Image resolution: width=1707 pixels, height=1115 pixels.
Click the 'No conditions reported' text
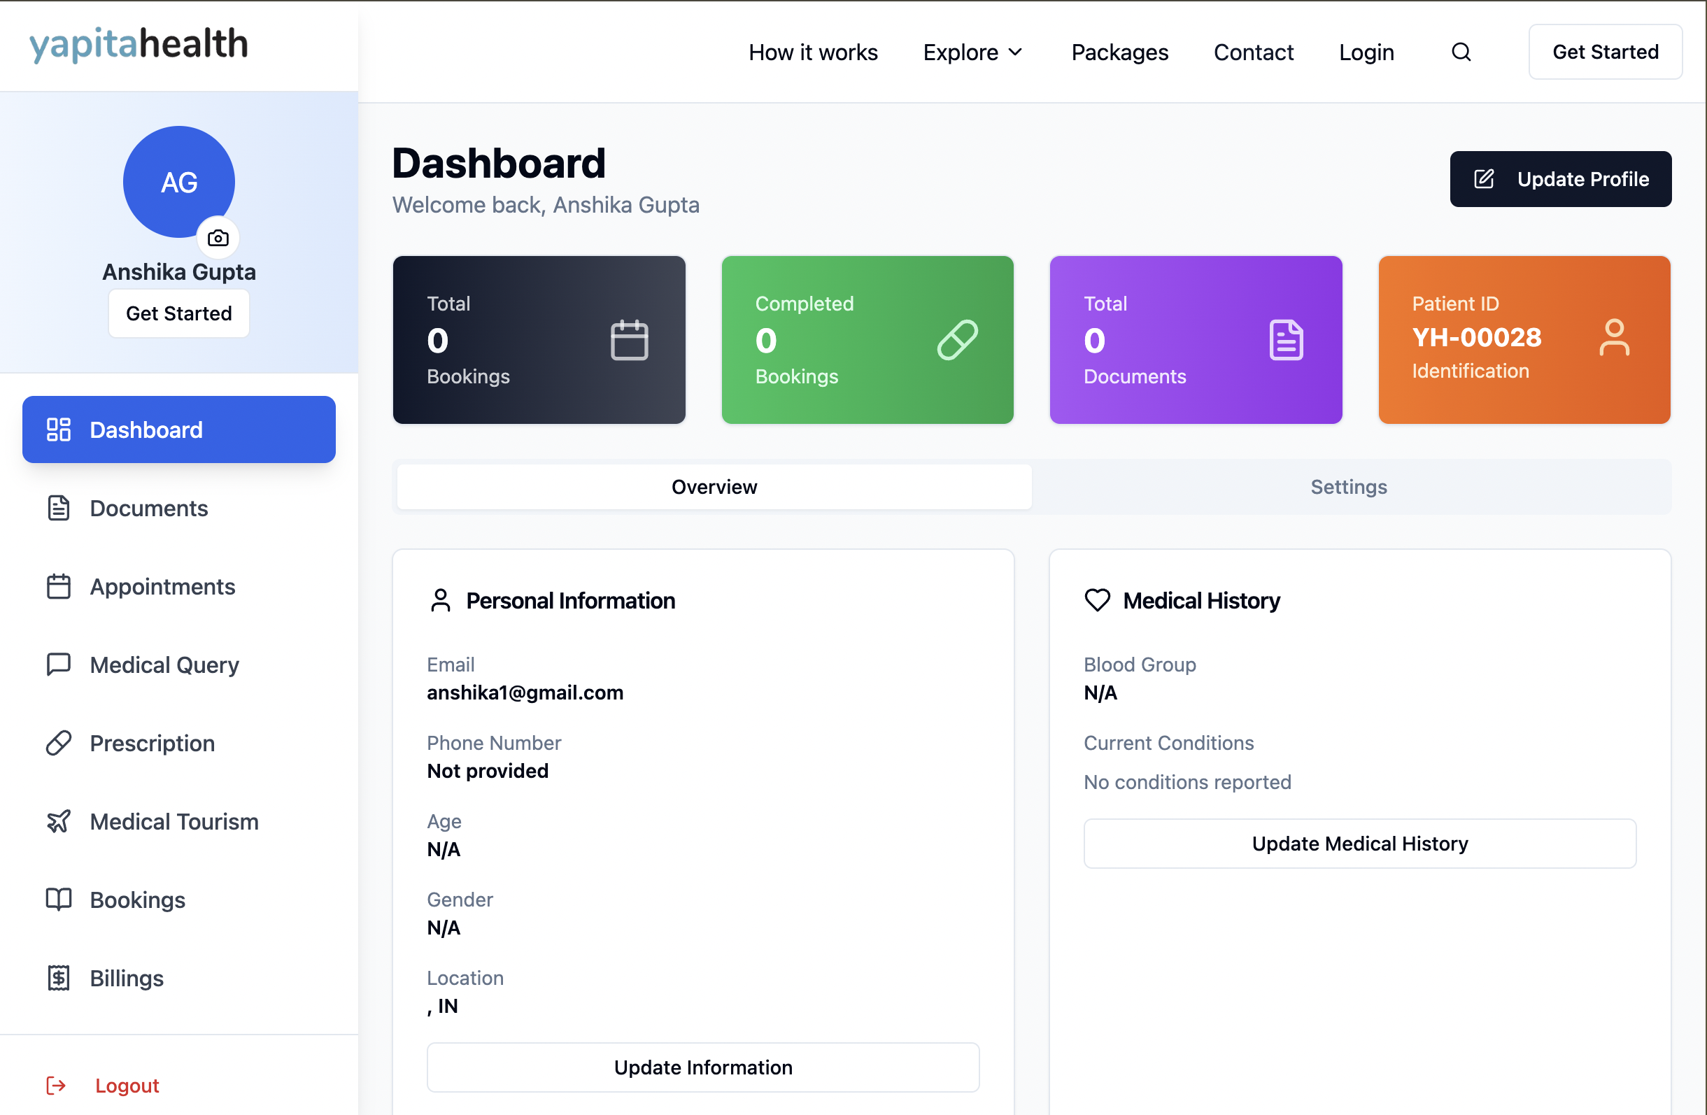[1187, 781]
